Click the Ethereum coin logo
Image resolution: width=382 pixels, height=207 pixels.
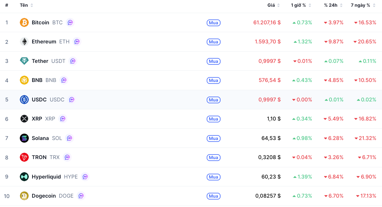pos(24,42)
